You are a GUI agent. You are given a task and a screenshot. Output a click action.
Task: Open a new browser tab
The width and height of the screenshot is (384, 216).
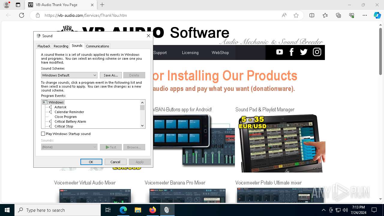pos(102,5)
